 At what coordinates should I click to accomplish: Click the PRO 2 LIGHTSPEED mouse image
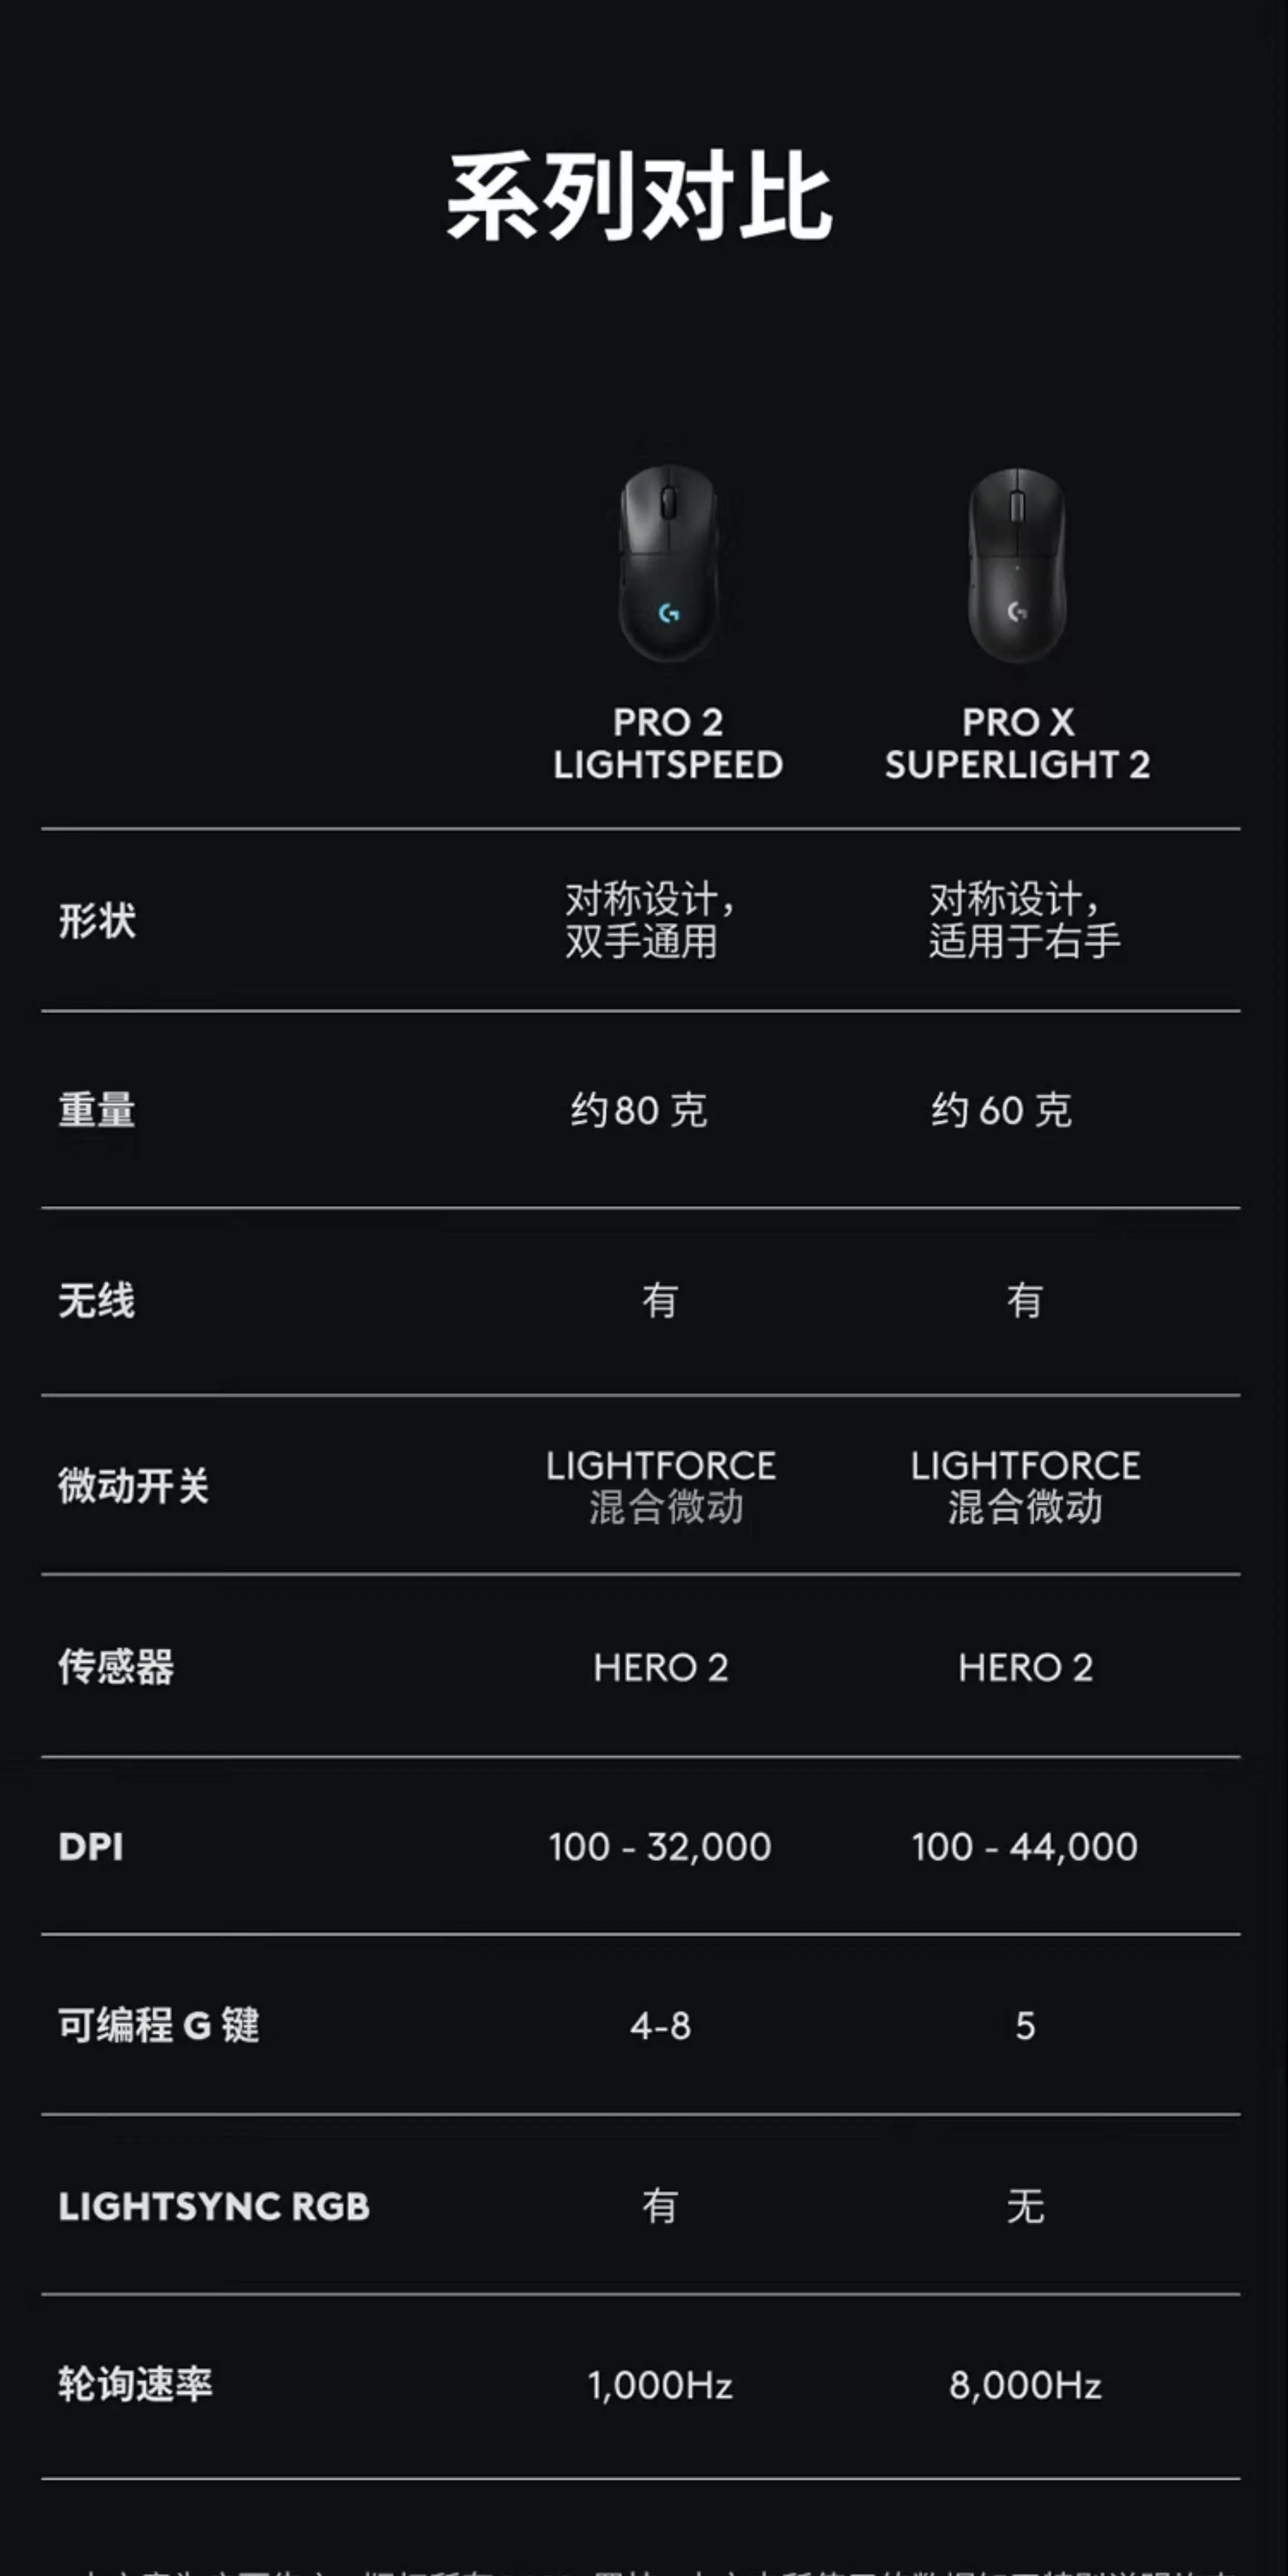(x=668, y=562)
